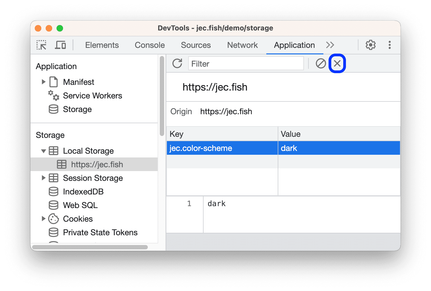Click the inspect element picker icon
431x291 pixels.
[41, 45]
